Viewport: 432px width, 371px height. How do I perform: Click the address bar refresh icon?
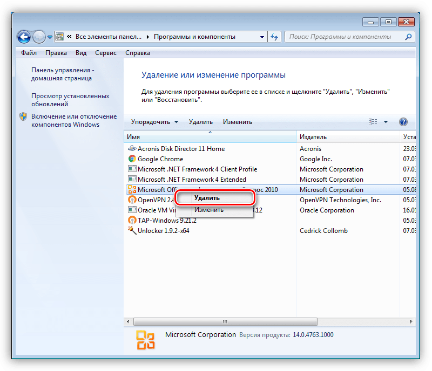(x=274, y=37)
